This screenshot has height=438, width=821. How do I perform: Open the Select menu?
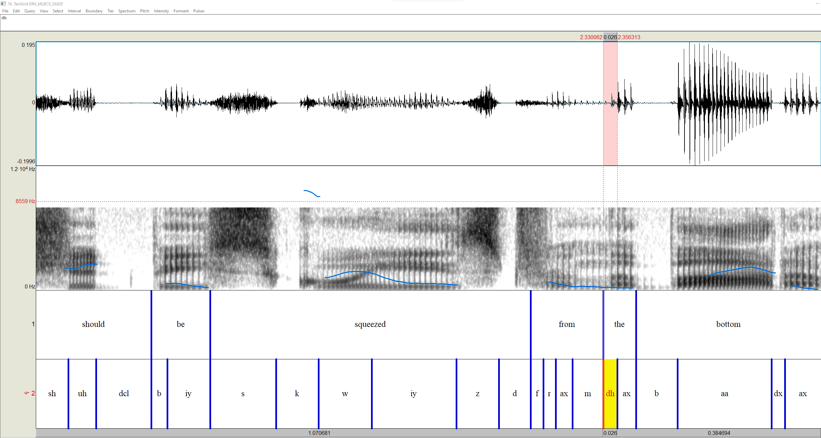(x=58, y=11)
